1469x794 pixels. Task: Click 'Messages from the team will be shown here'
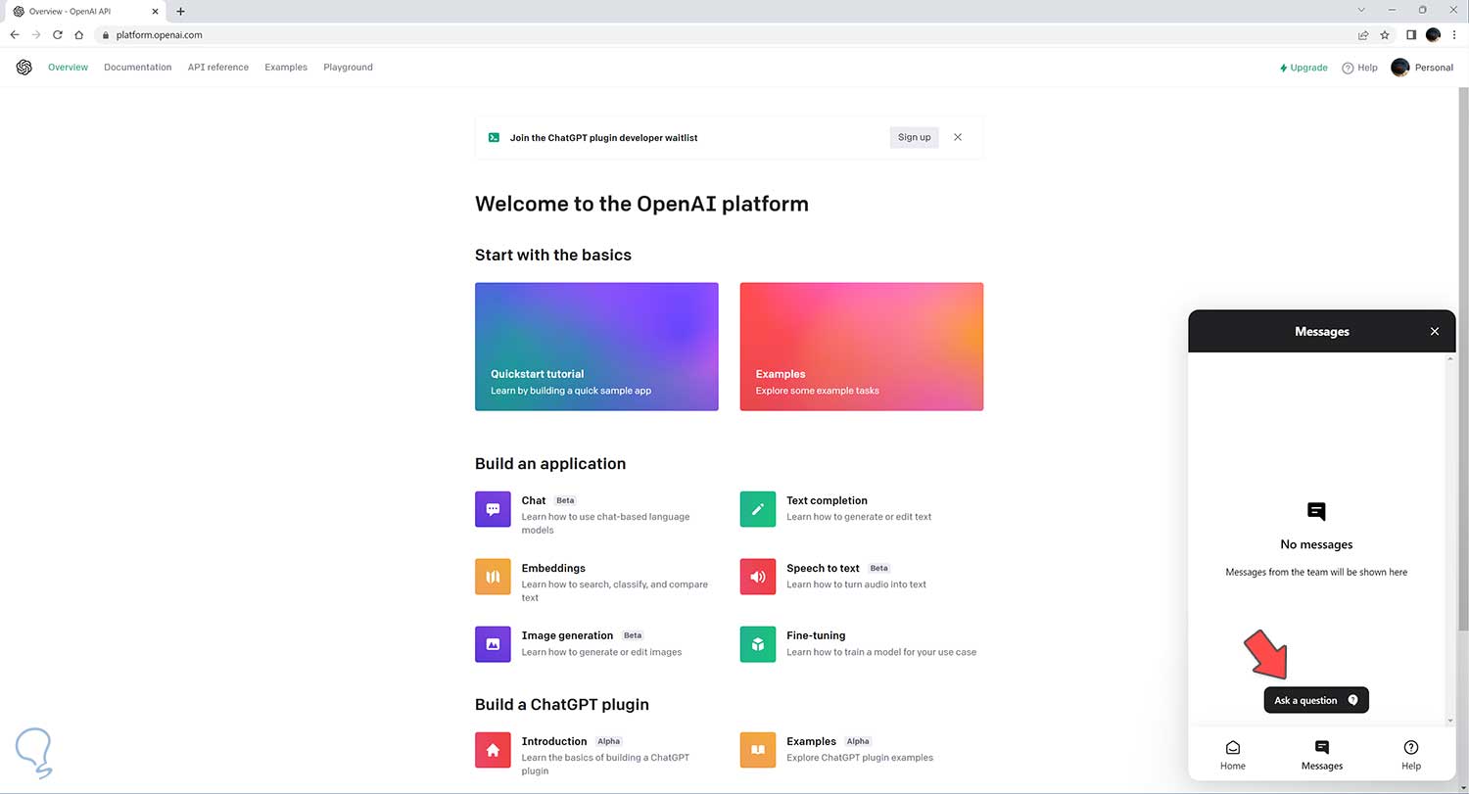click(1316, 572)
